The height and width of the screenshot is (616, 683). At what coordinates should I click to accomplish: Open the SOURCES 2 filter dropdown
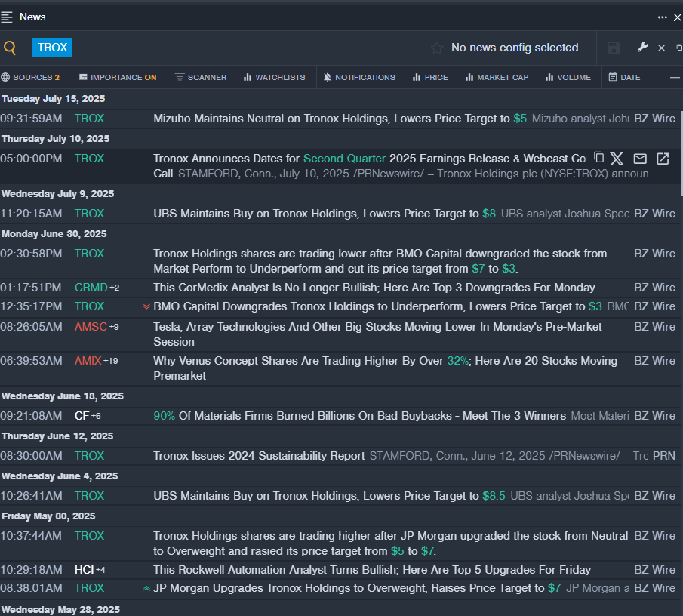pos(30,78)
